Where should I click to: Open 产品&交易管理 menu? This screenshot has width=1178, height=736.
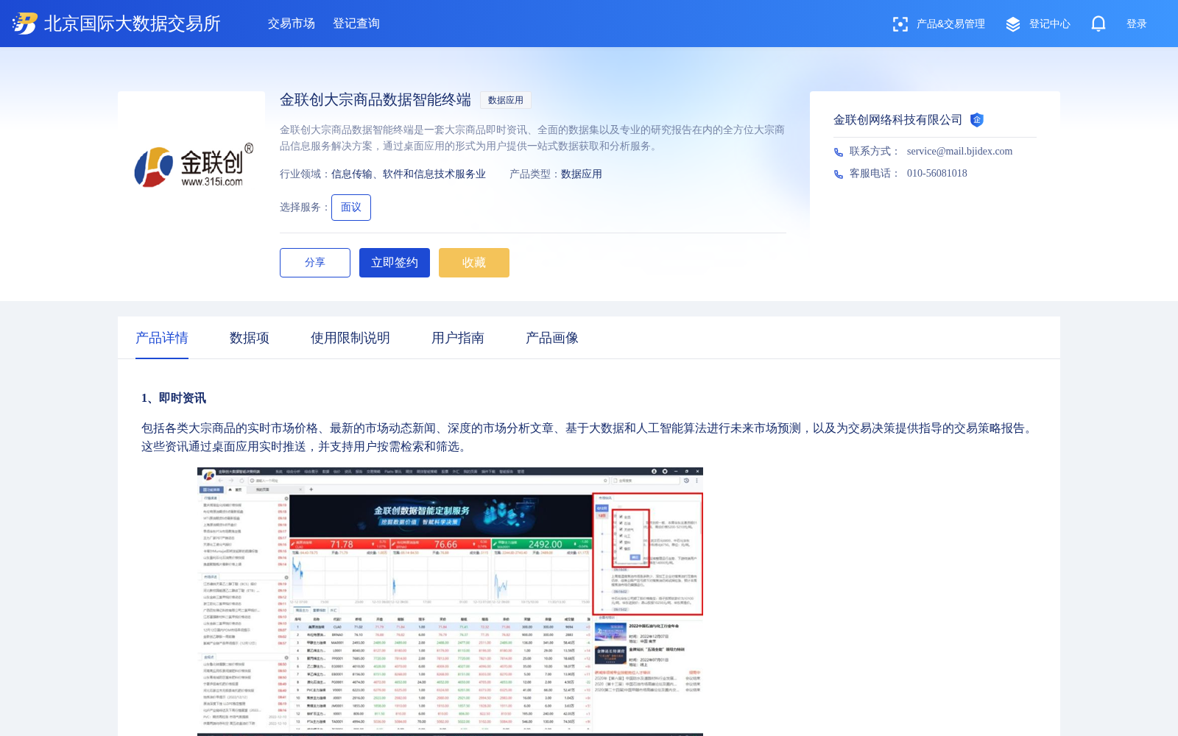pos(950,24)
